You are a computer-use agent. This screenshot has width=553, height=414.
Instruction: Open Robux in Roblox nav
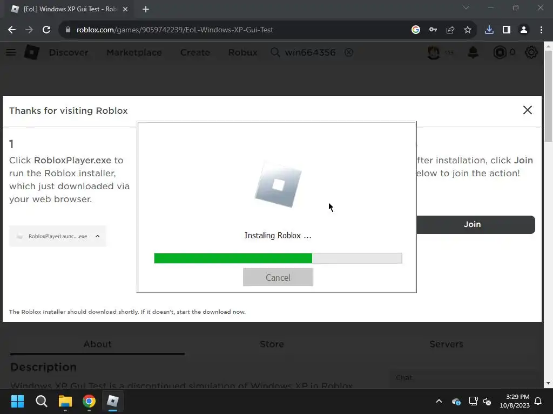[x=242, y=52]
